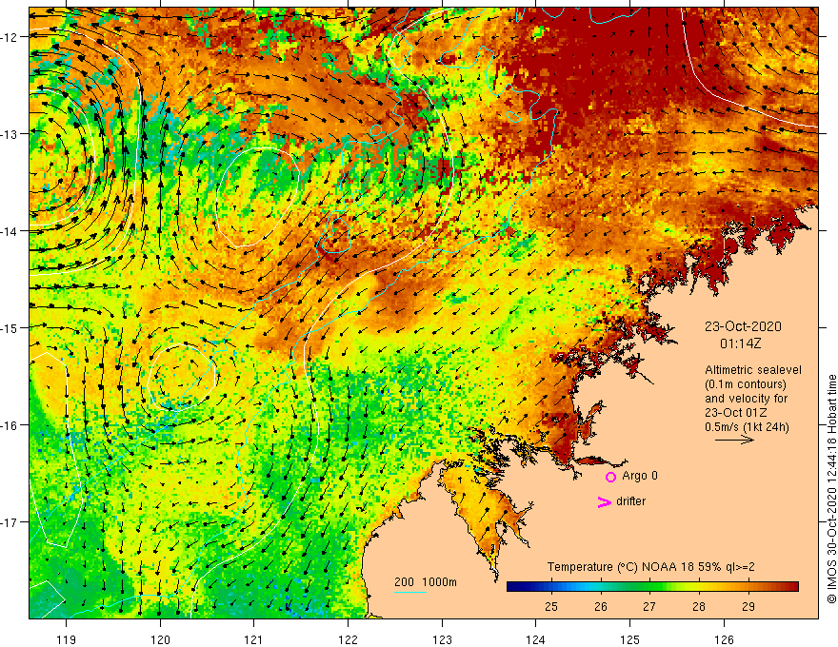Click the IMOS copyright timestamp text
Screen dimensions: 838x647
pos(831,489)
